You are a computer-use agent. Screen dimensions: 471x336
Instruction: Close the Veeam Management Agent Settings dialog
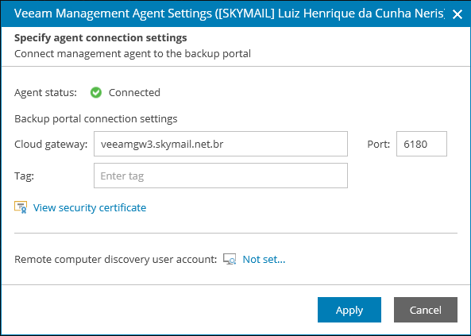pyautogui.click(x=457, y=14)
